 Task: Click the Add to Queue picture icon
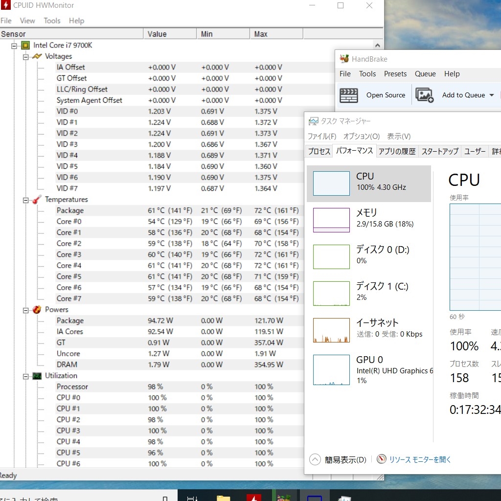pos(424,95)
